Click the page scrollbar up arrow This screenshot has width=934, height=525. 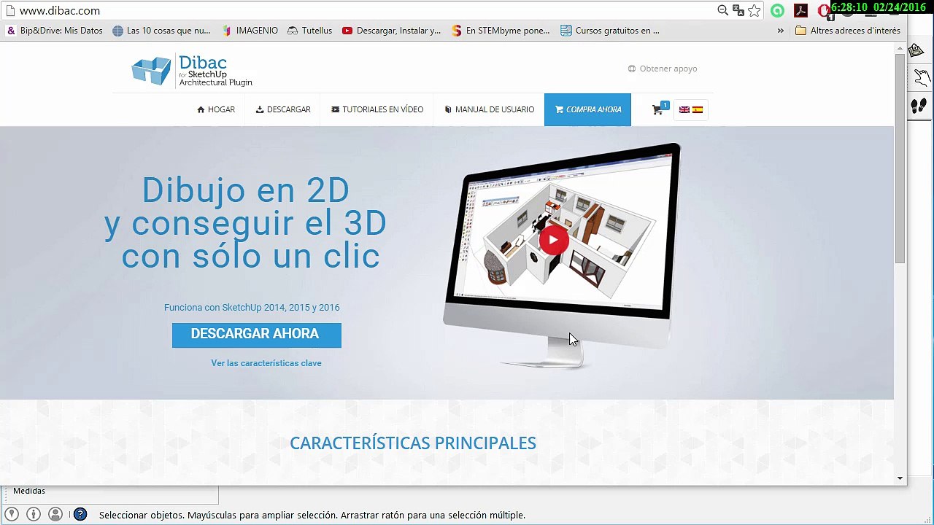pyautogui.click(x=900, y=48)
